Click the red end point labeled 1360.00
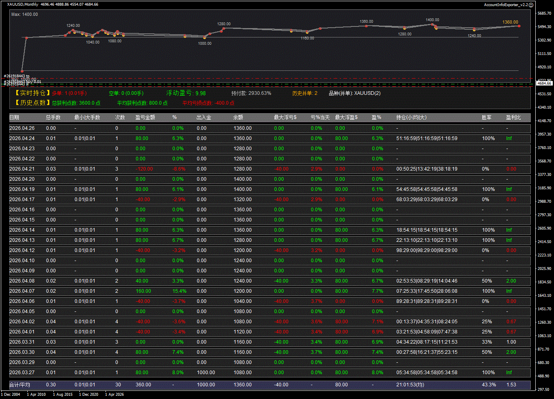This screenshot has width=554, height=399. tap(519, 26)
